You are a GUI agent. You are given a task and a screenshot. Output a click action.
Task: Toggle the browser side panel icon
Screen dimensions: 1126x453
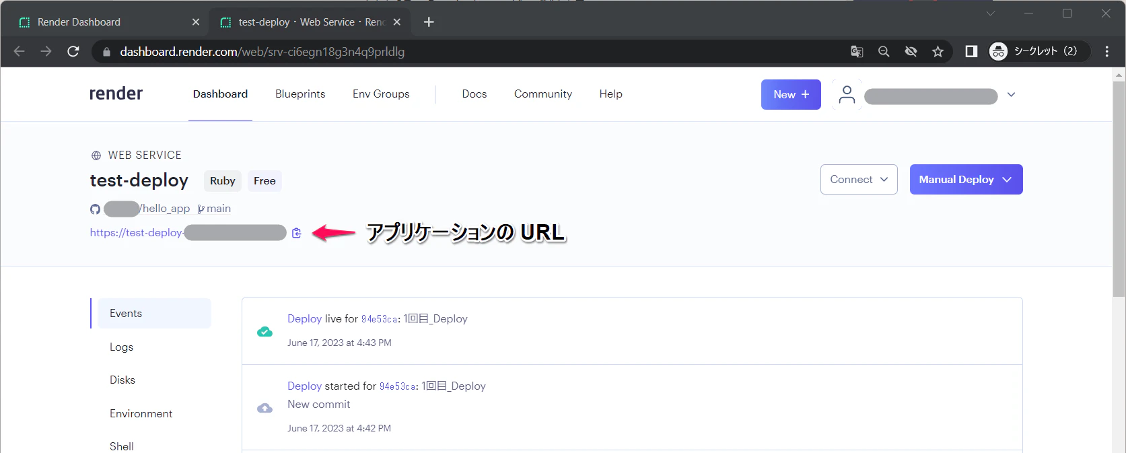tap(971, 52)
